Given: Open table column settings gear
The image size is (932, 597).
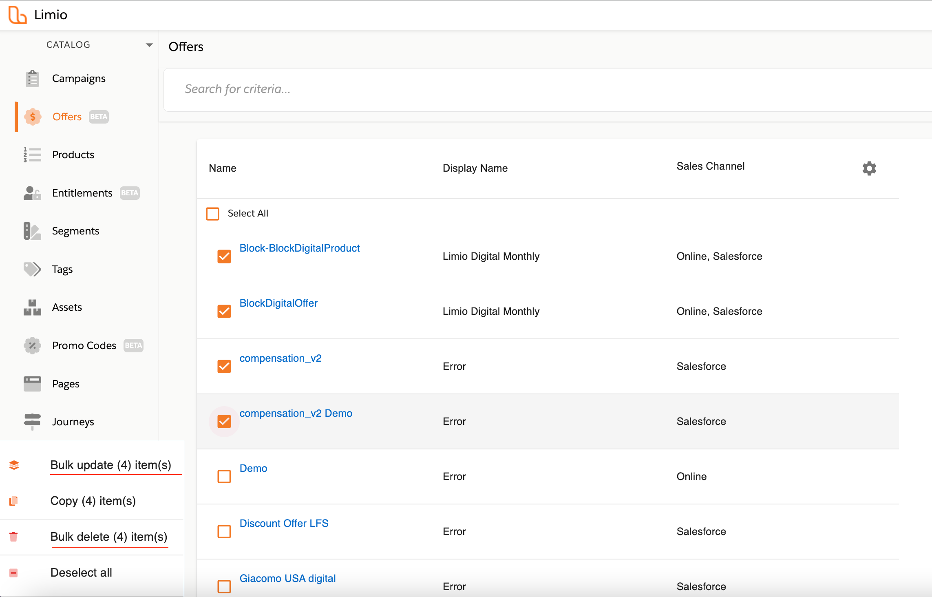Looking at the screenshot, I should (869, 168).
